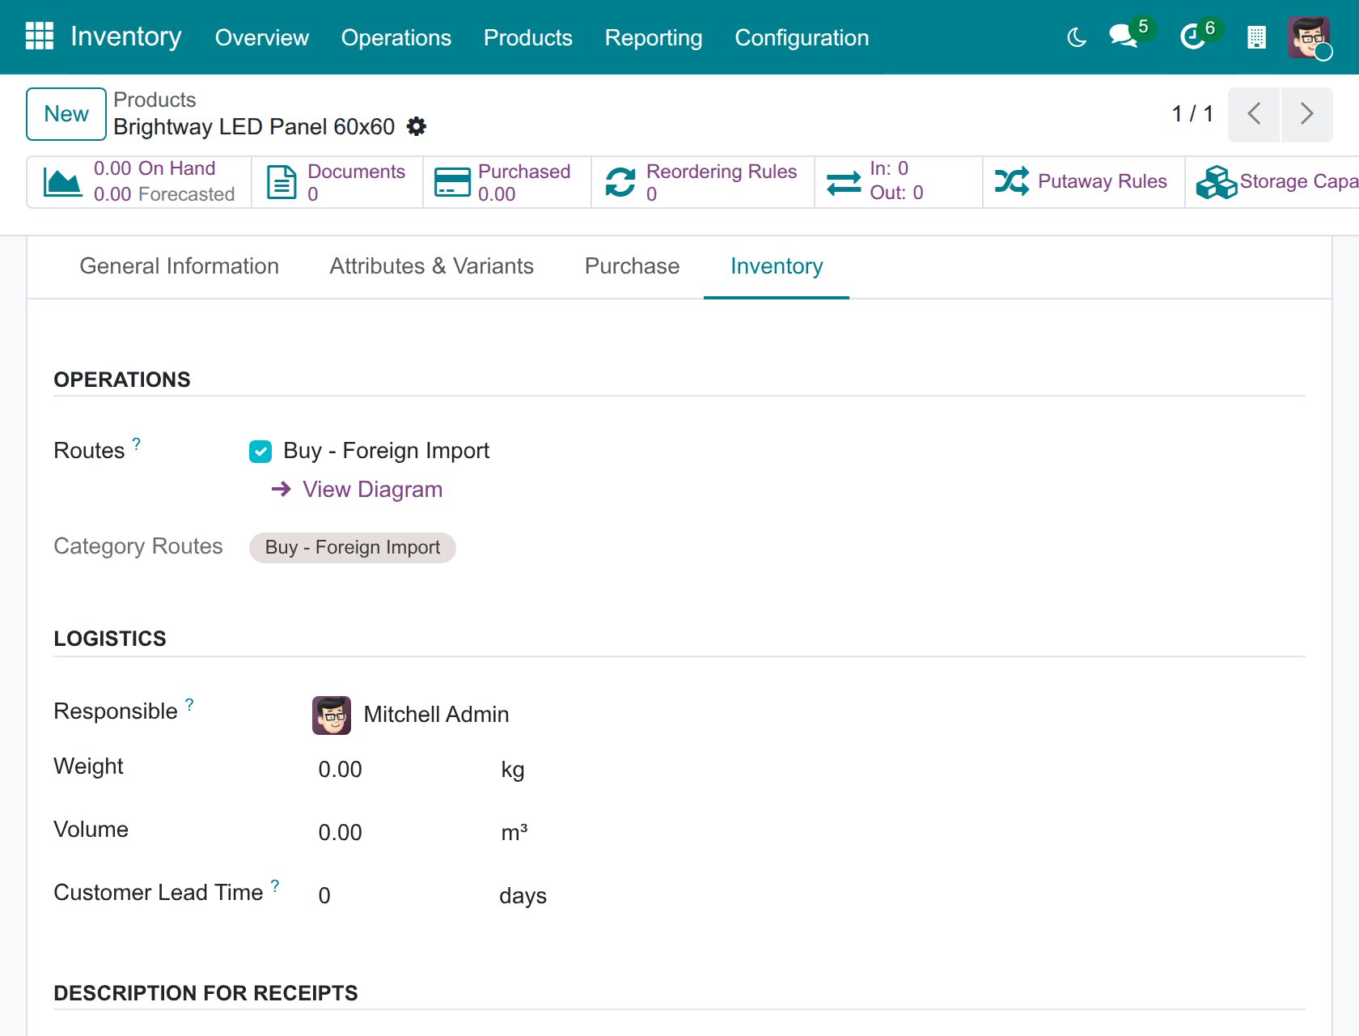
Task: Click the Mitchell Admin avatar thumbnail
Action: [x=332, y=715]
